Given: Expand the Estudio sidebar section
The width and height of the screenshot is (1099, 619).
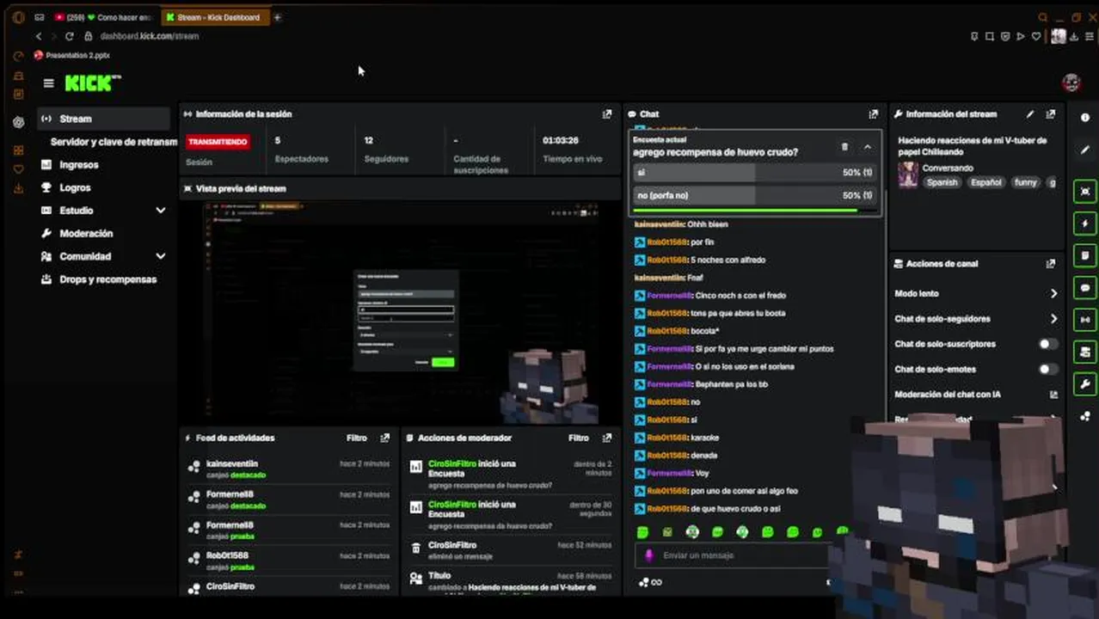Looking at the screenshot, I should [160, 211].
